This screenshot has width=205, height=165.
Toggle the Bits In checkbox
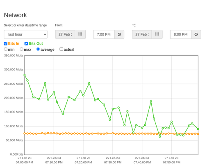6,43
